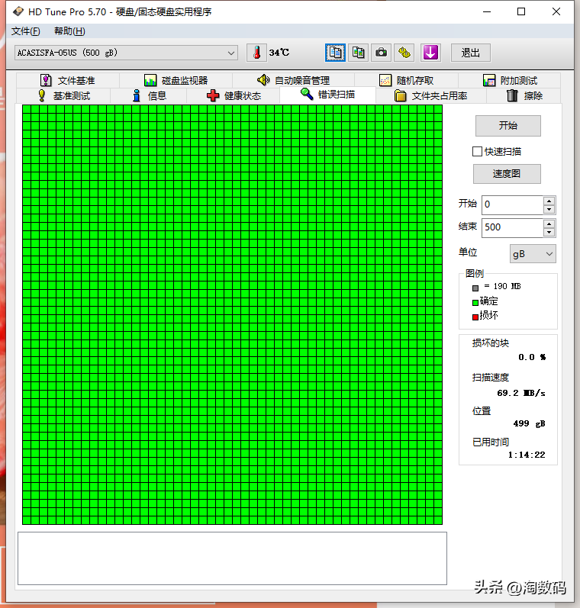This screenshot has height=608, width=580.
Task: Click copy screenshot to clipboard icon
Action: point(358,53)
